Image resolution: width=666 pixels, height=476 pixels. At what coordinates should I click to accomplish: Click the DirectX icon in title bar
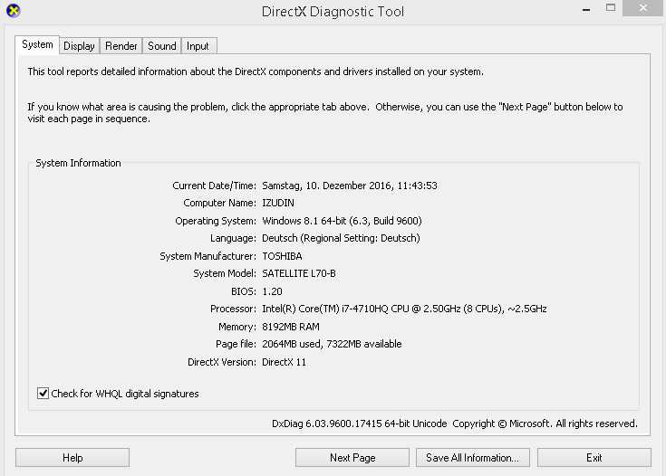(14, 10)
